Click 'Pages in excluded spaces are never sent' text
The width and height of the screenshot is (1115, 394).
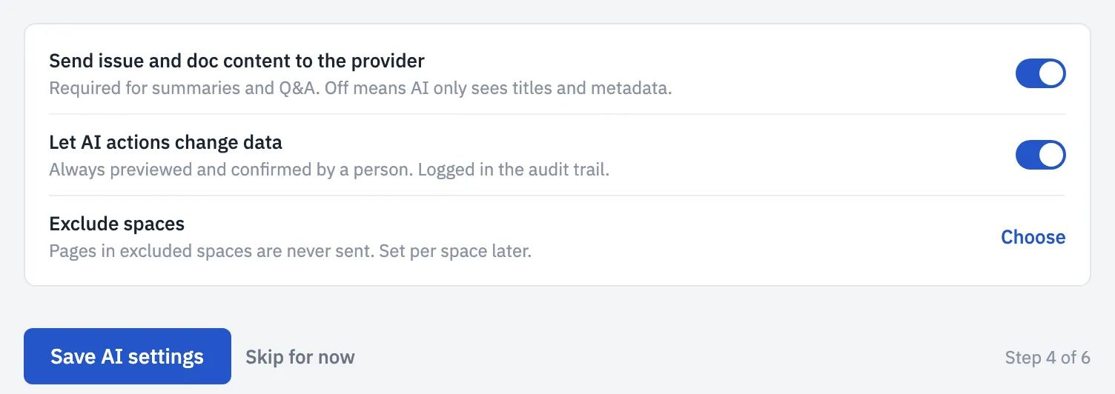coord(291,251)
